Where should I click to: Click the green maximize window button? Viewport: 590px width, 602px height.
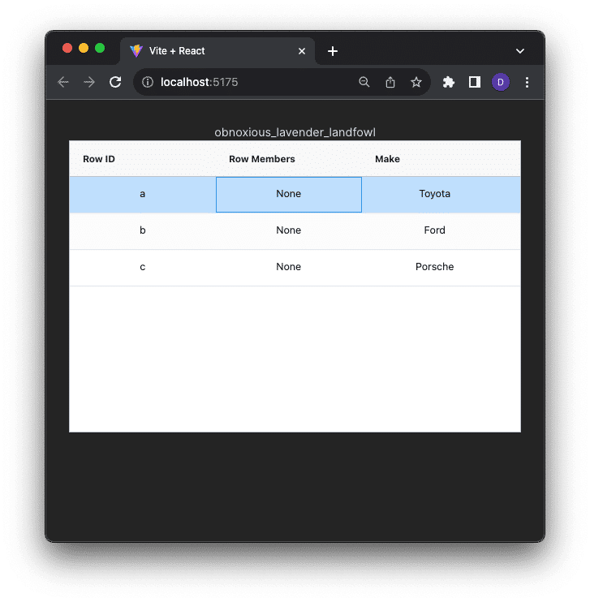coord(100,48)
